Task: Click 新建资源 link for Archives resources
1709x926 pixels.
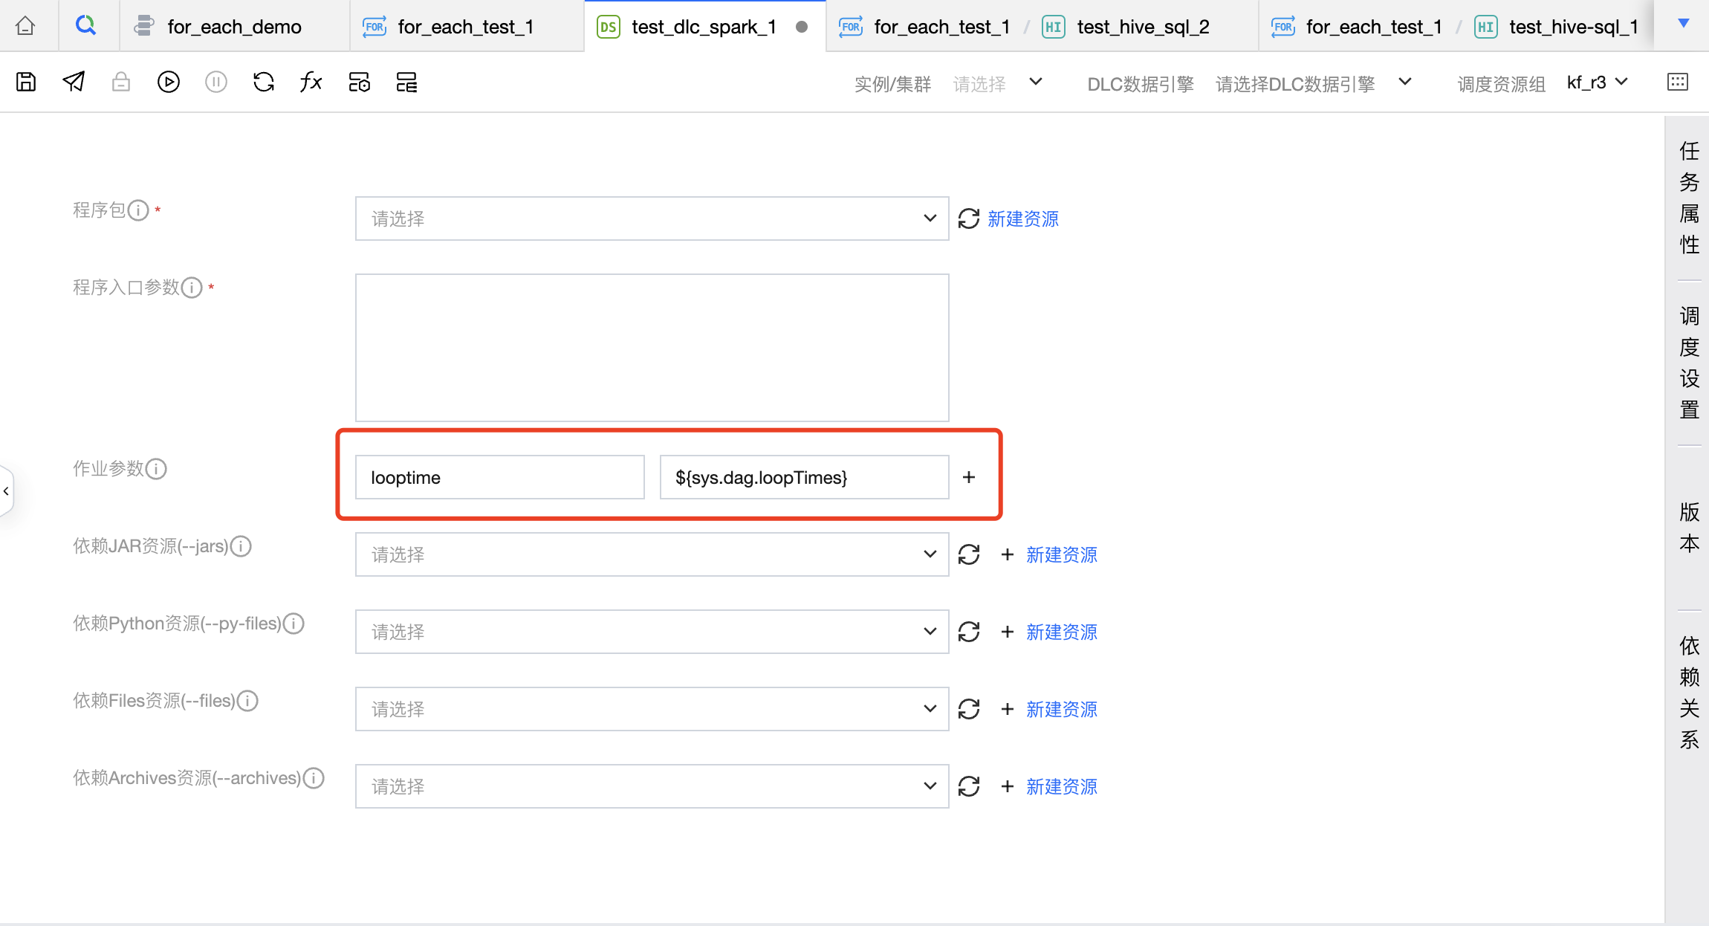Action: coord(1061,786)
